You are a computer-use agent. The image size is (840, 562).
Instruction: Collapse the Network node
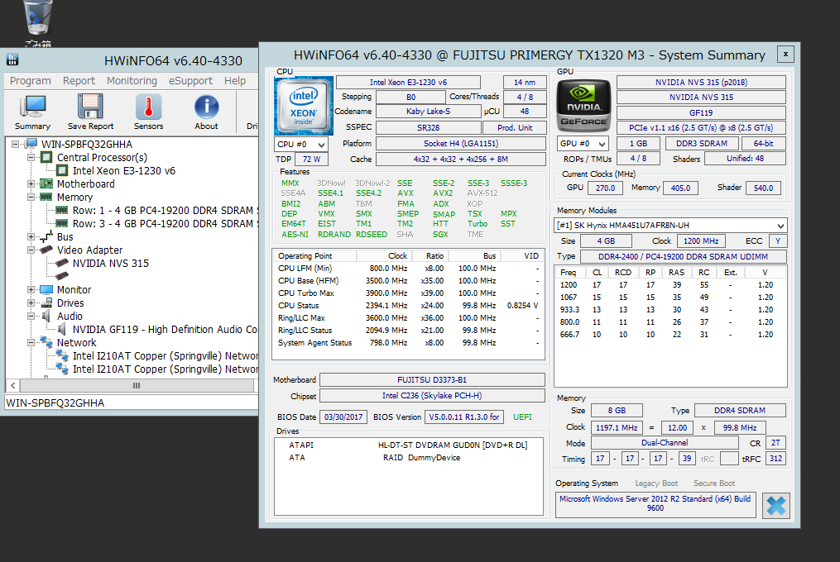[x=31, y=342]
